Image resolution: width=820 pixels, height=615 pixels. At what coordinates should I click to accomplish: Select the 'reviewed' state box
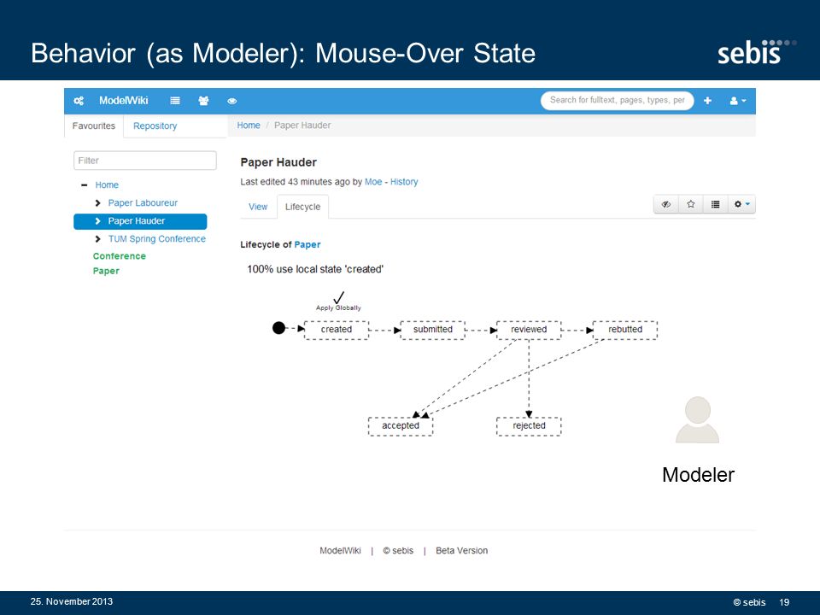point(529,330)
